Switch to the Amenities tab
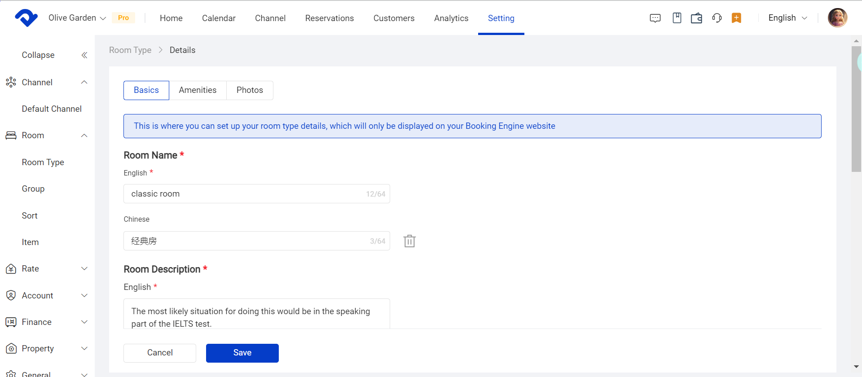The image size is (862, 377). tap(198, 90)
